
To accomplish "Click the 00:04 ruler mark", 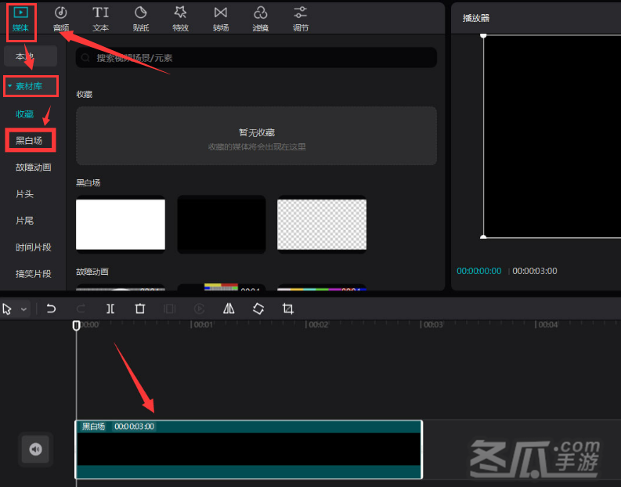I will 547,325.
